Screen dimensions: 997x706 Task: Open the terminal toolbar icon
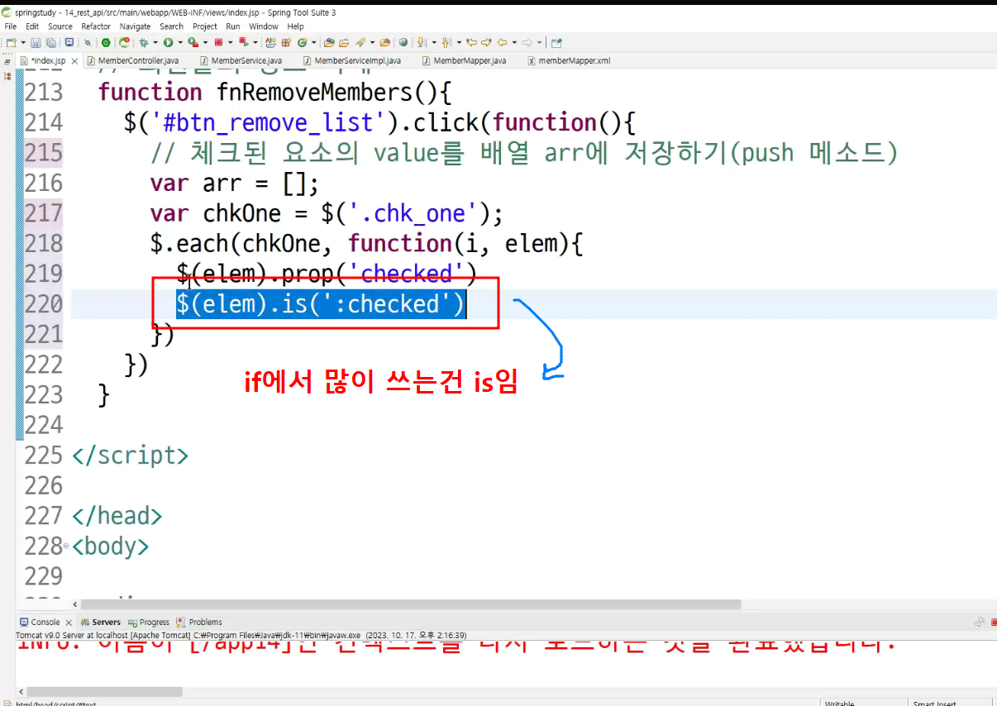point(69,42)
